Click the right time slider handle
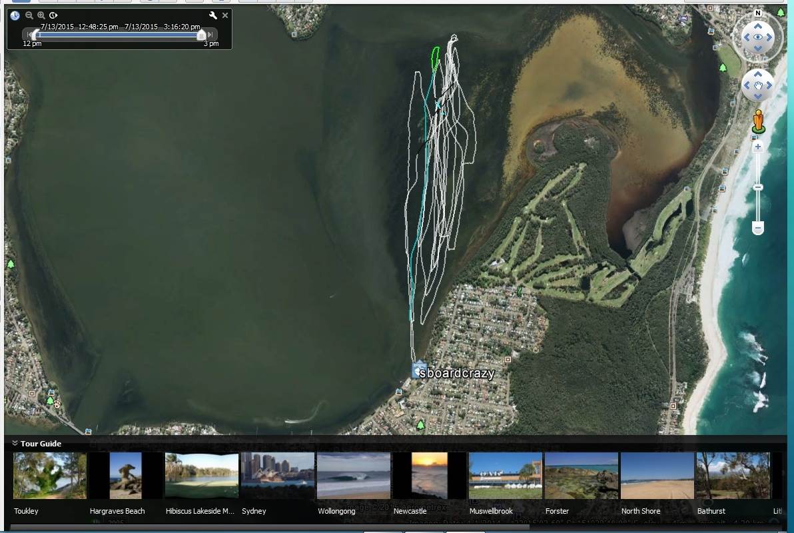 (201, 35)
